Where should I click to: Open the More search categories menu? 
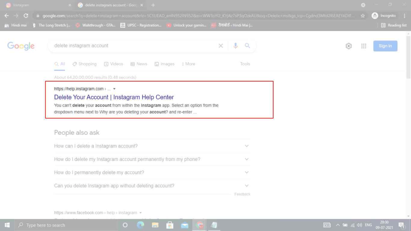coord(189,64)
